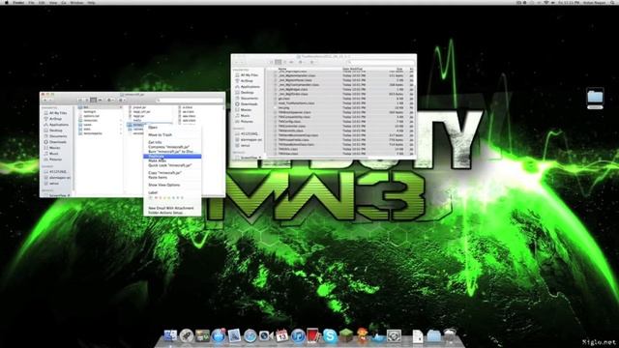The height and width of the screenshot is (348, 619).
Task: Open Desktop in right window sidebar
Action: pos(248,93)
